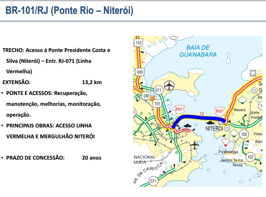Click the Jardim Terra Nova map label
The image size is (266, 197).
tap(231, 163)
